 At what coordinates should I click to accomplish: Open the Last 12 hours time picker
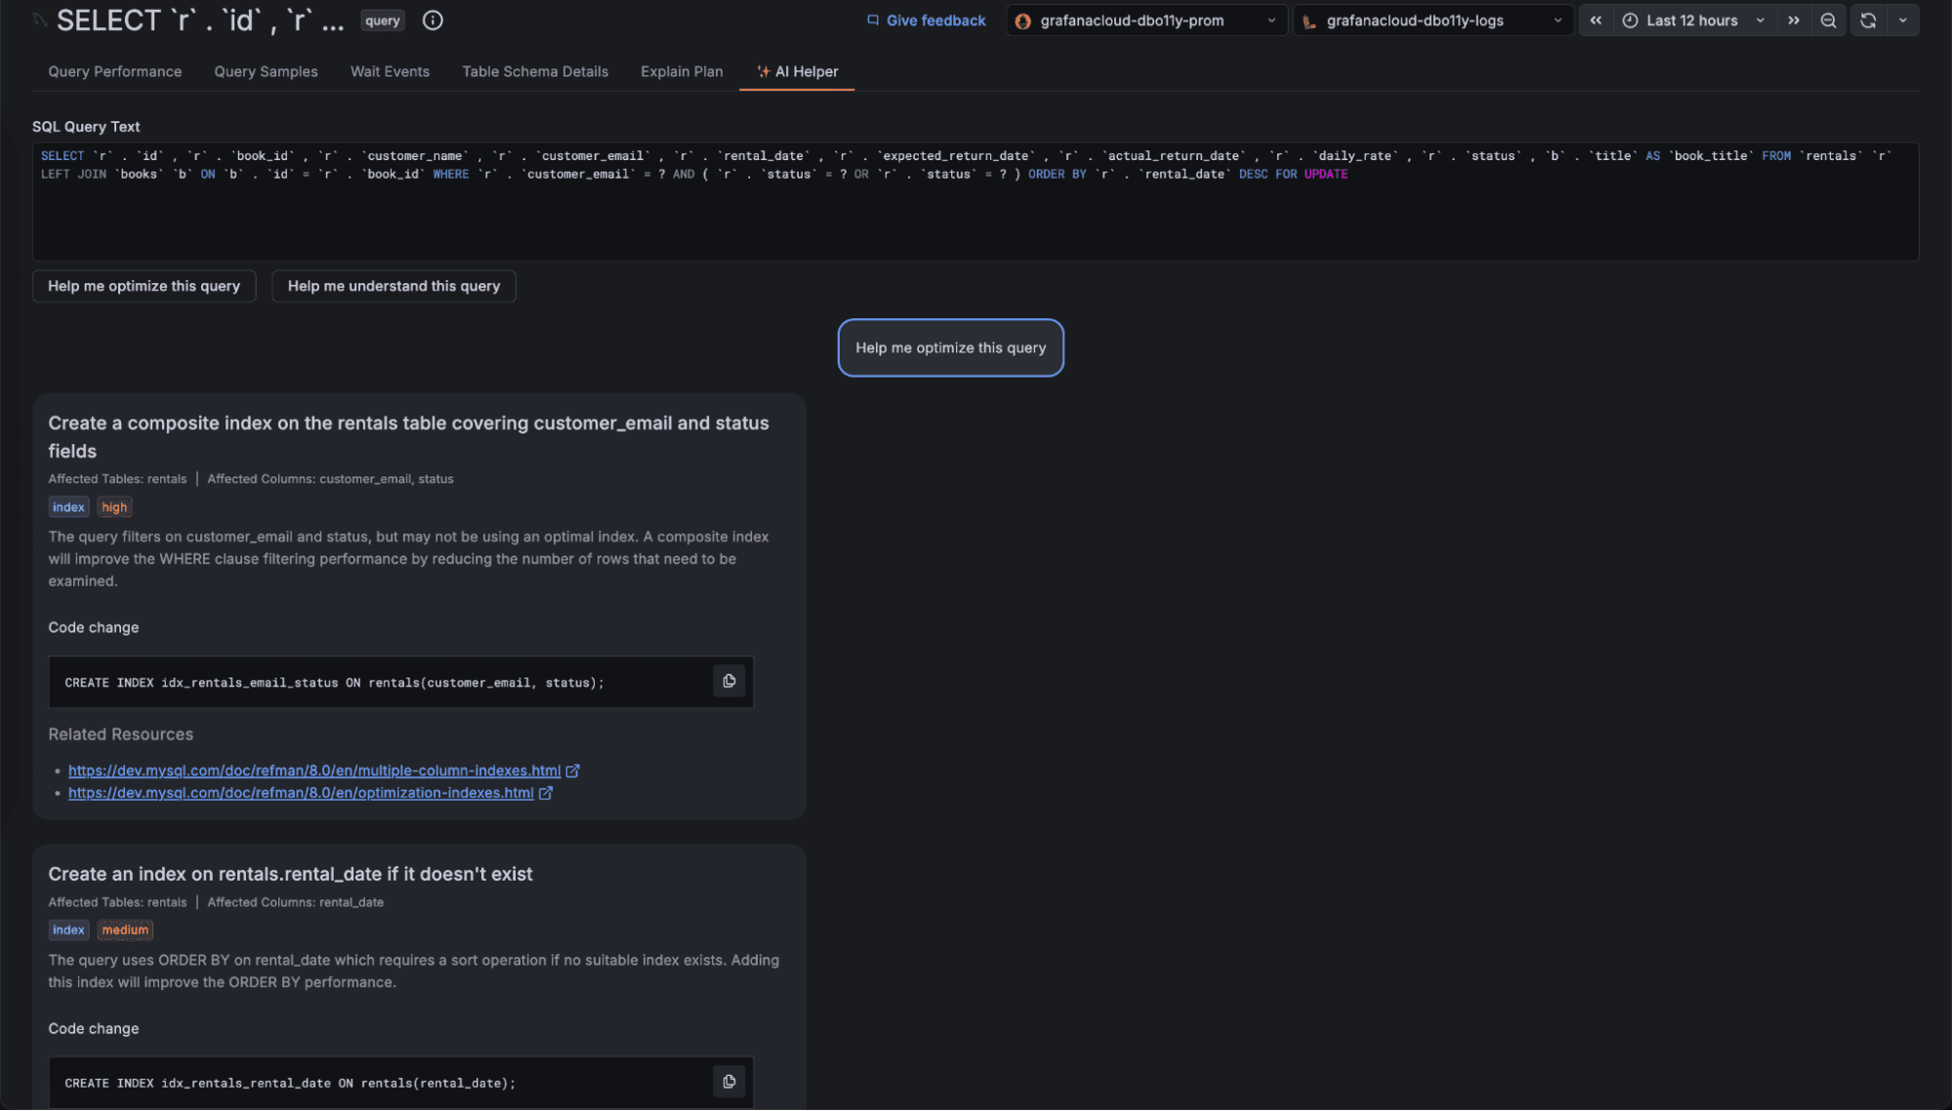1692,20
